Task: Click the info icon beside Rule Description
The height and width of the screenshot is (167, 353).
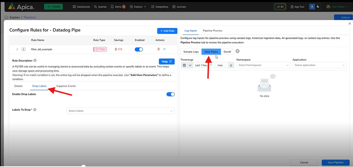Action: (x=35, y=61)
